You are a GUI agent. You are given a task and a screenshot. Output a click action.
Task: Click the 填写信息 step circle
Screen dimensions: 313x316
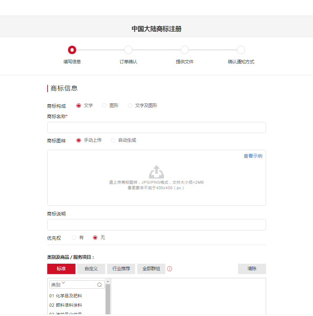pos(72,50)
